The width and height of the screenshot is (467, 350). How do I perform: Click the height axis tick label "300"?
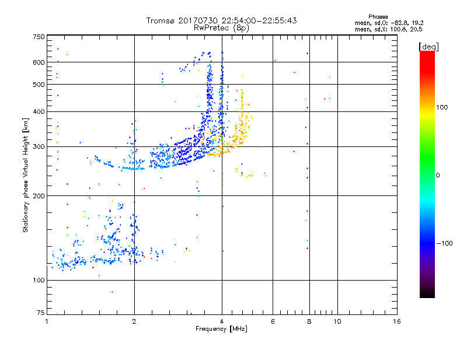pos(39,147)
